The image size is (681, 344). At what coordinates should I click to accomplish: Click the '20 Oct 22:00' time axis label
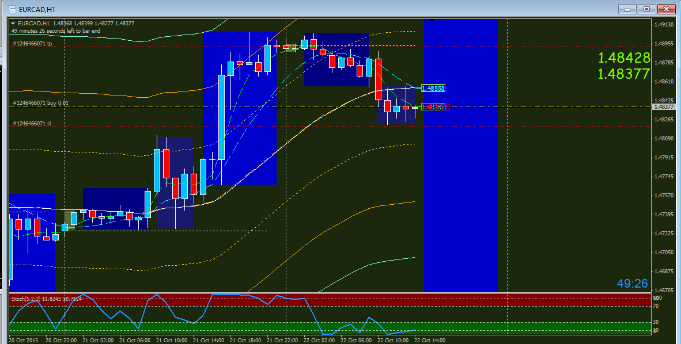pyautogui.click(x=61, y=340)
